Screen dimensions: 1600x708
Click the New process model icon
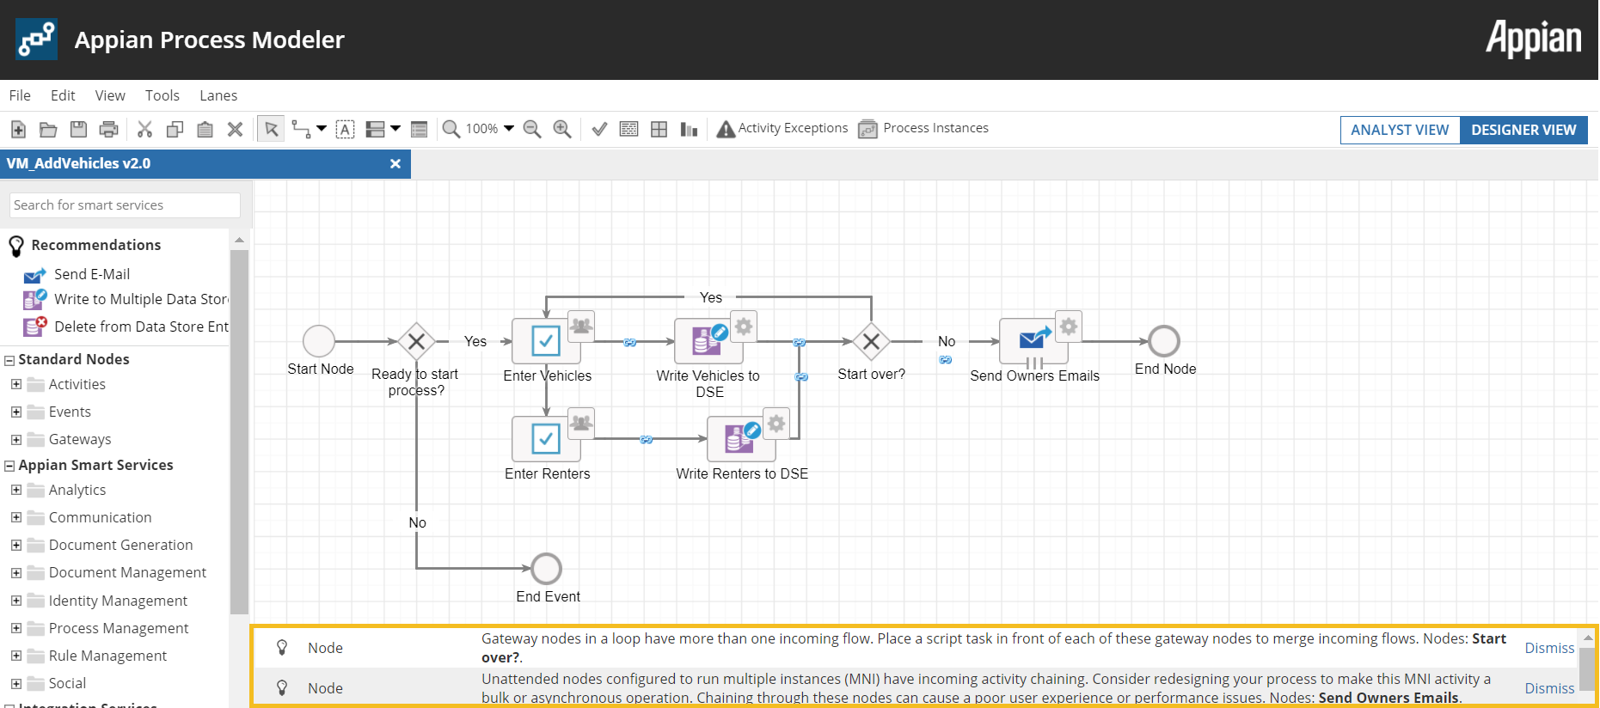(x=18, y=129)
